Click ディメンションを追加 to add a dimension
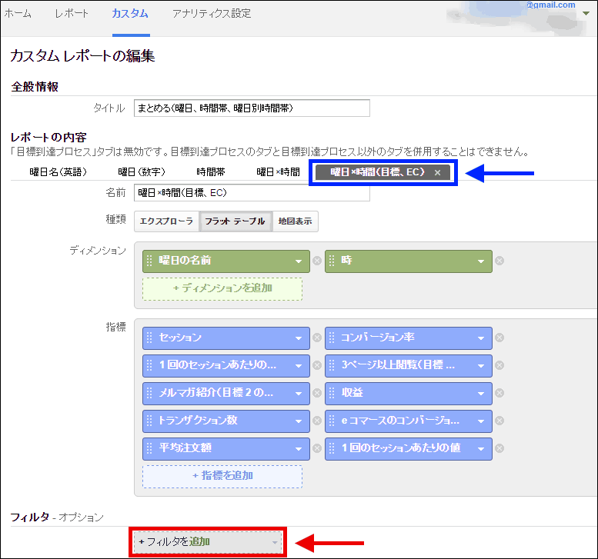The width and height of the screenshot is (598, 559). coord(222,288)
